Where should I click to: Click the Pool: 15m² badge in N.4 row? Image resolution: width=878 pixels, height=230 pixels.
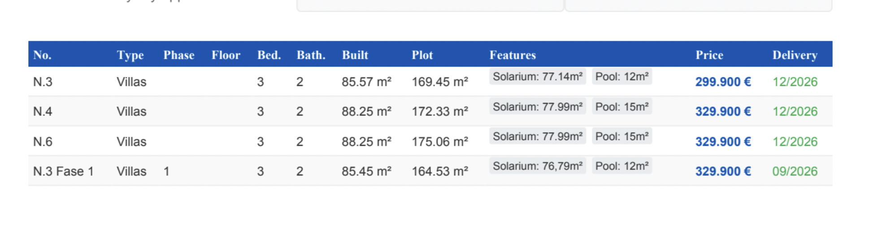(x=622, y=106)
